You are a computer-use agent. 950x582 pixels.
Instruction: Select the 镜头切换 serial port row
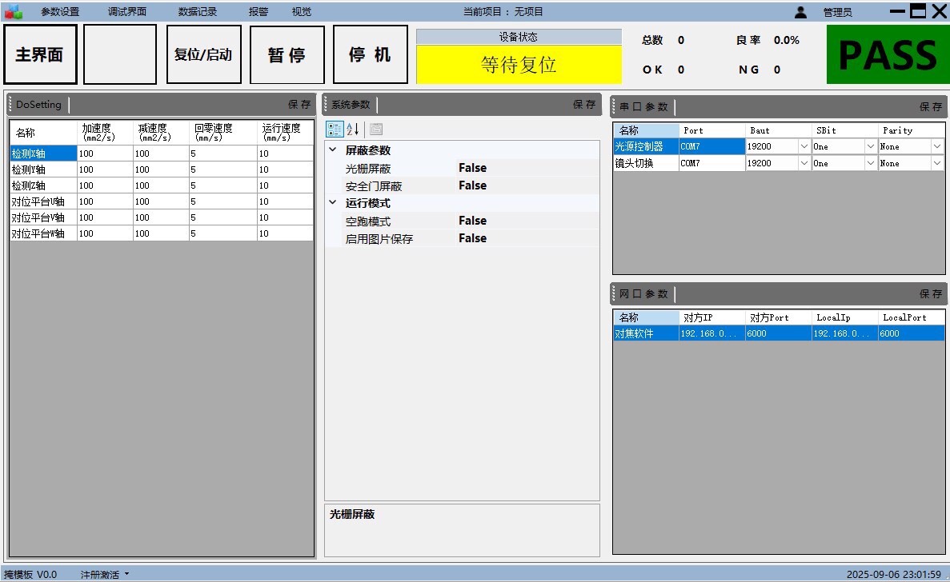point(646,163)
